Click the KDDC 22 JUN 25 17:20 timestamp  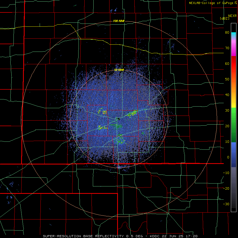coord(174,236)
